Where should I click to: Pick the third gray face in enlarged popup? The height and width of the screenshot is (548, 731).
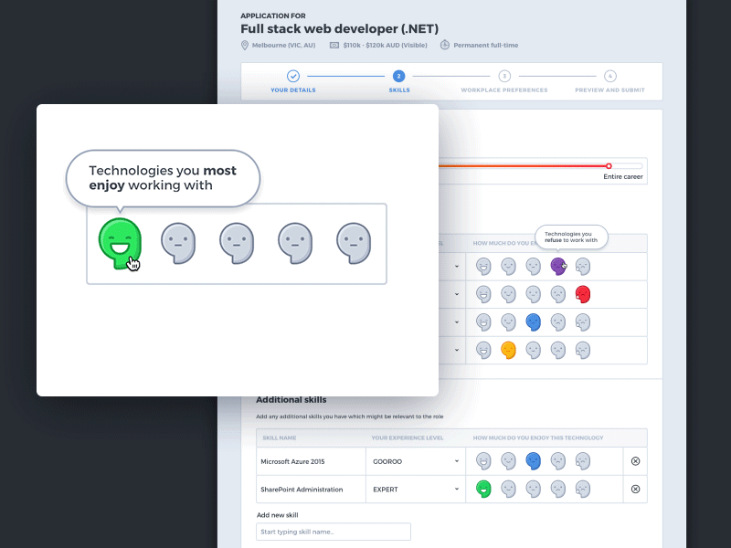[x=237, y=243]
